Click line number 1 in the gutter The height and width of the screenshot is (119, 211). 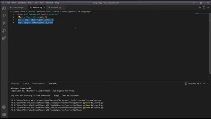coord(14,14)
